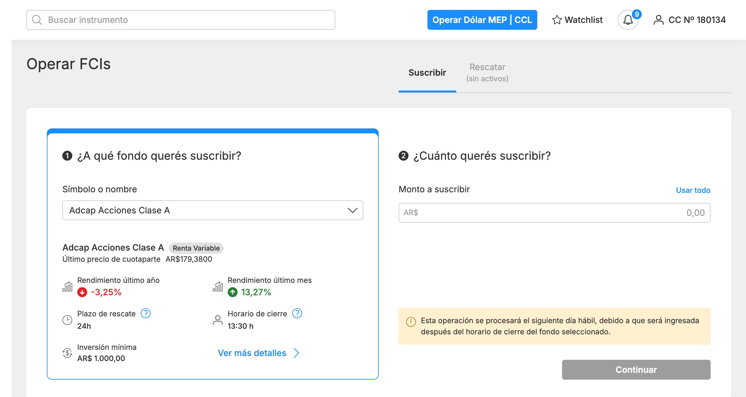Viewport: 746px width, 397px height.
Task: Click the Renta Variable badge
Action: pos(196,248)
